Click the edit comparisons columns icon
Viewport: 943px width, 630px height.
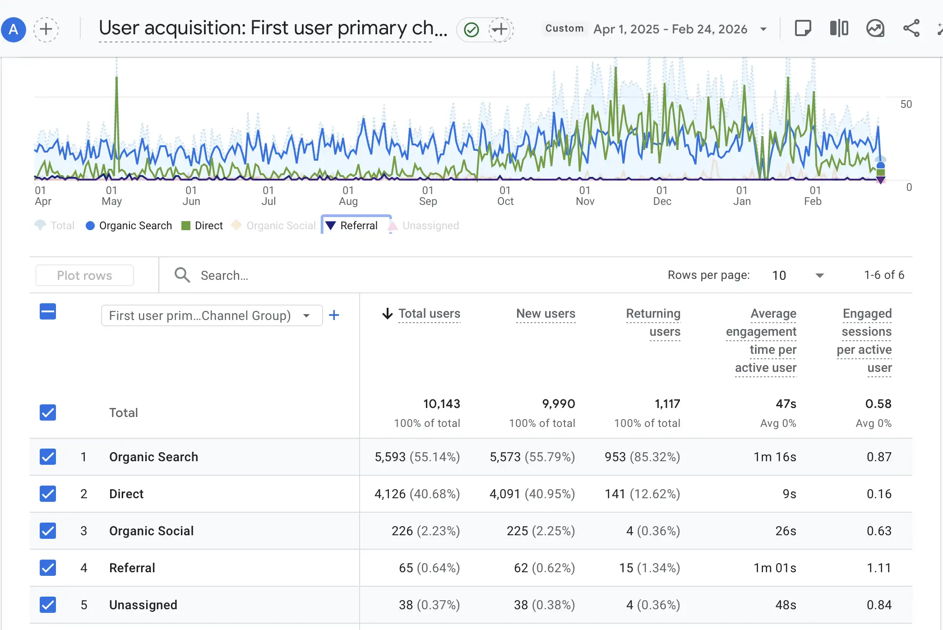839,28
